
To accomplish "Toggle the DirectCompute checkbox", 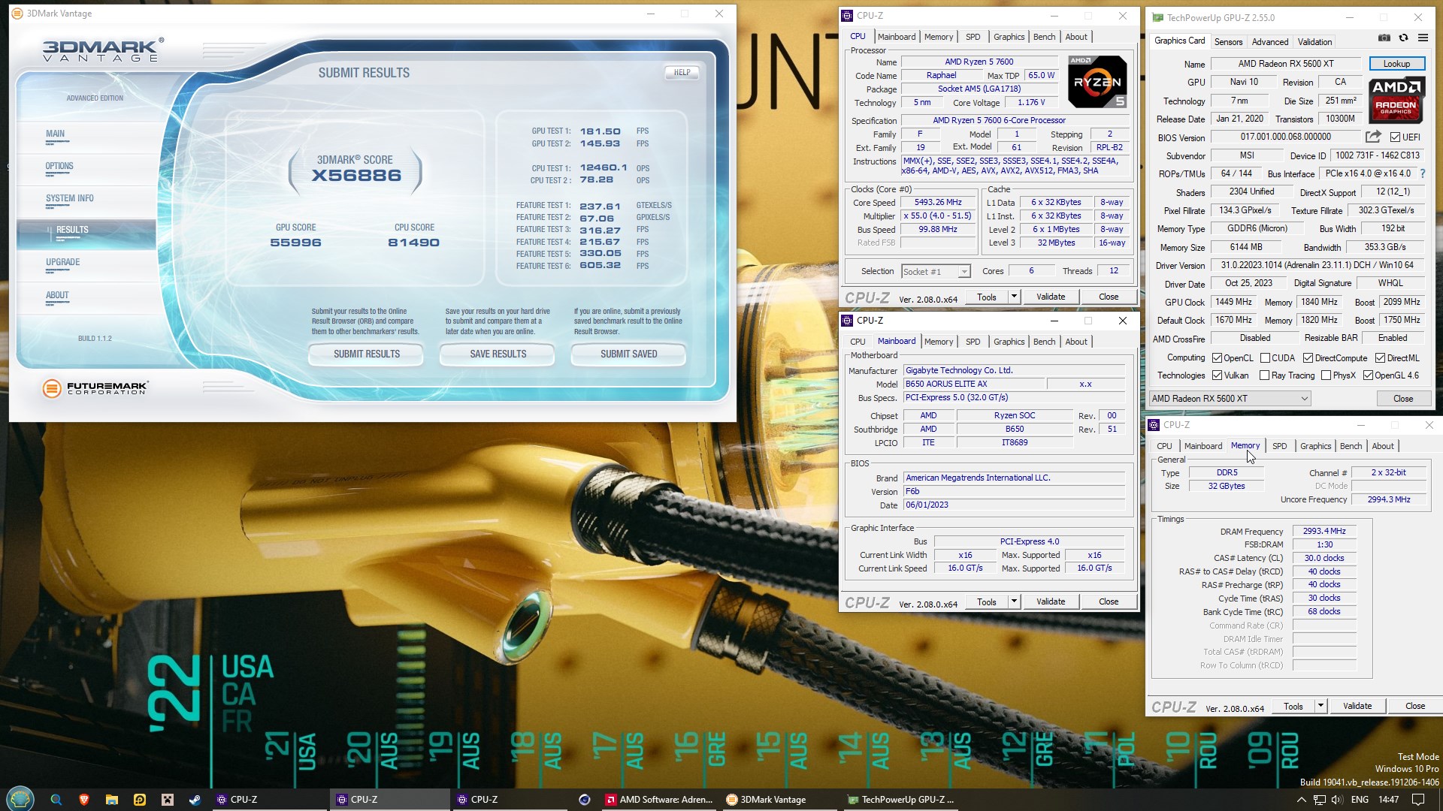I will 1308,358.
